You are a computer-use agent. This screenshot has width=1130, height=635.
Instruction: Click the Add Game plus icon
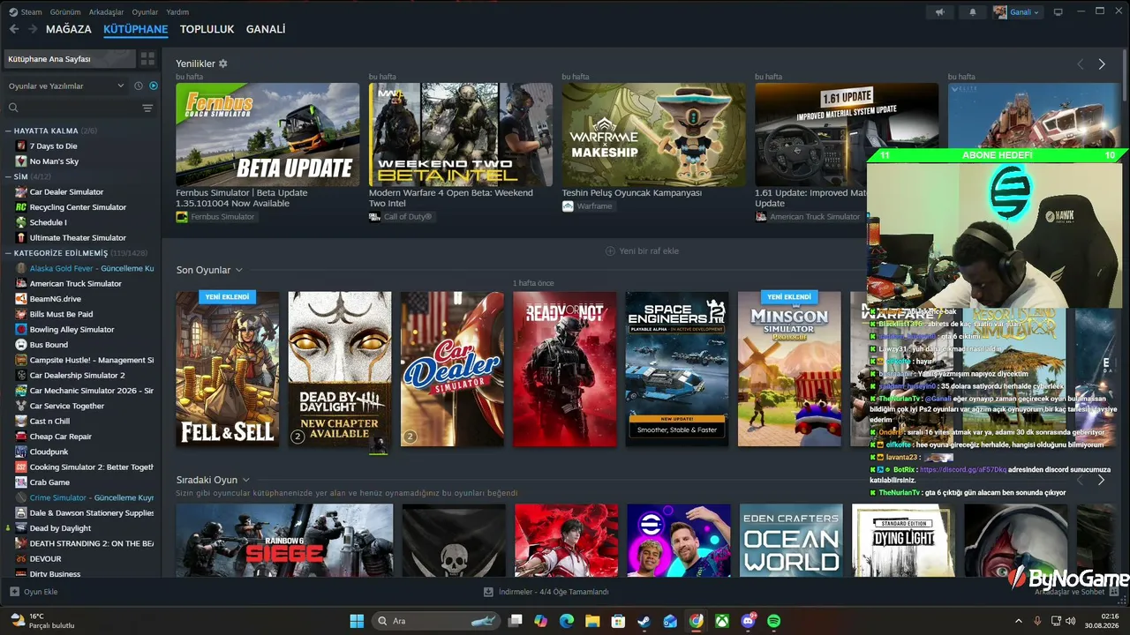[x=14, y=592]
